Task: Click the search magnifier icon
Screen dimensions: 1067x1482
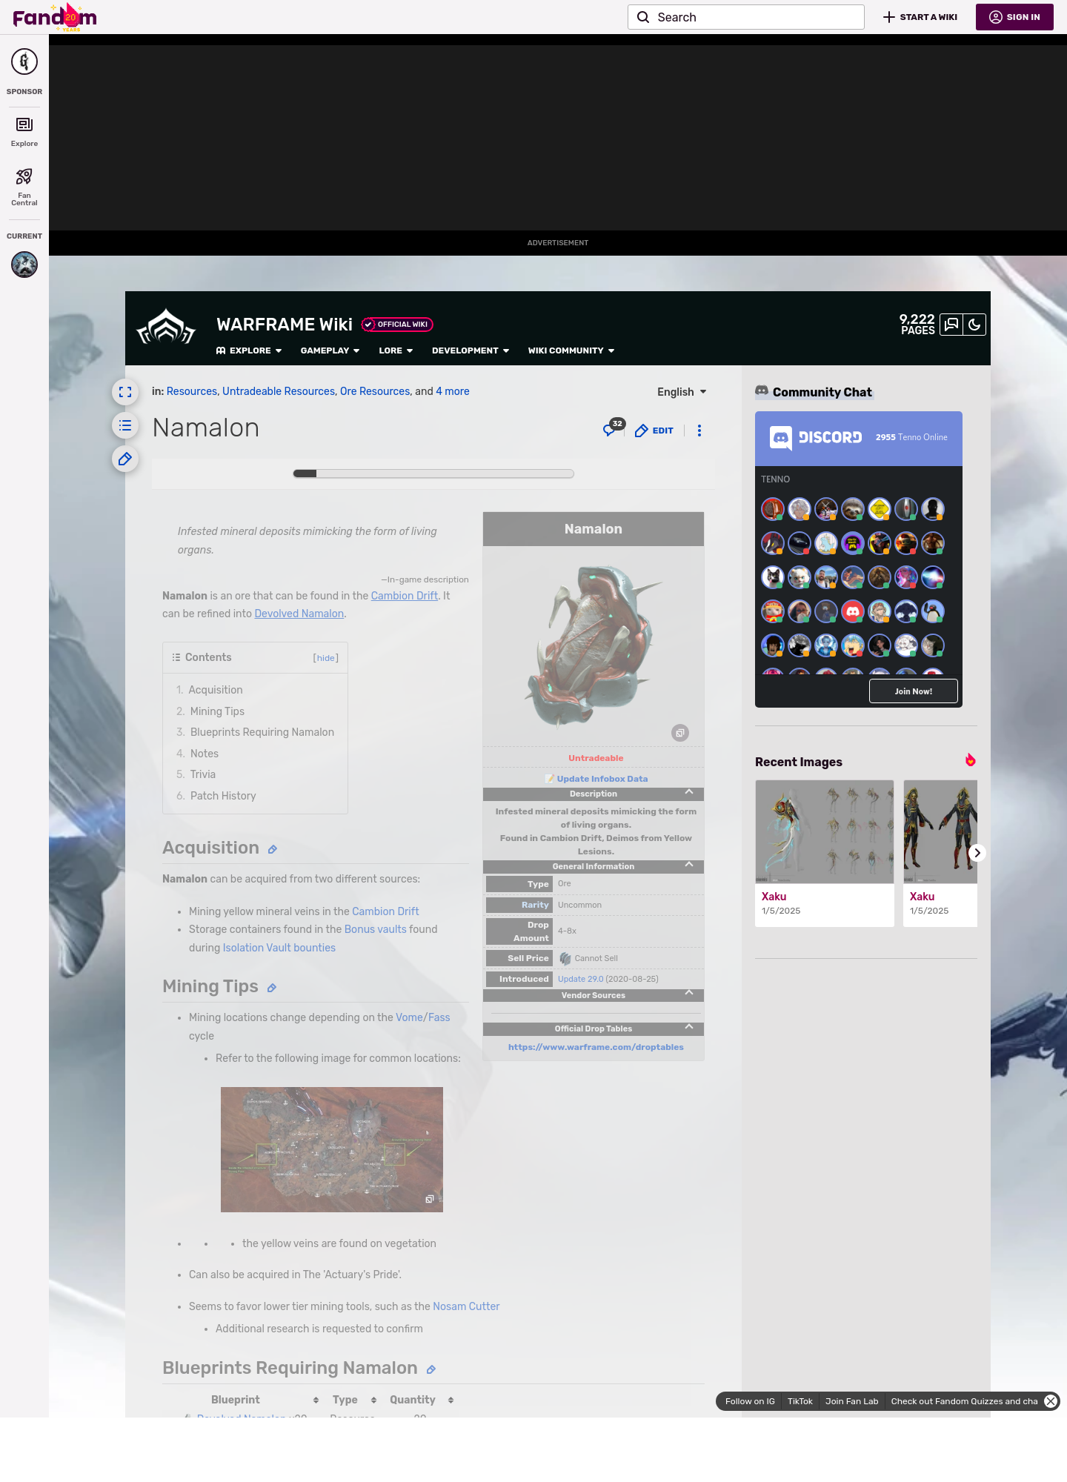Action: pyautogui.click(x=643, y=17)
